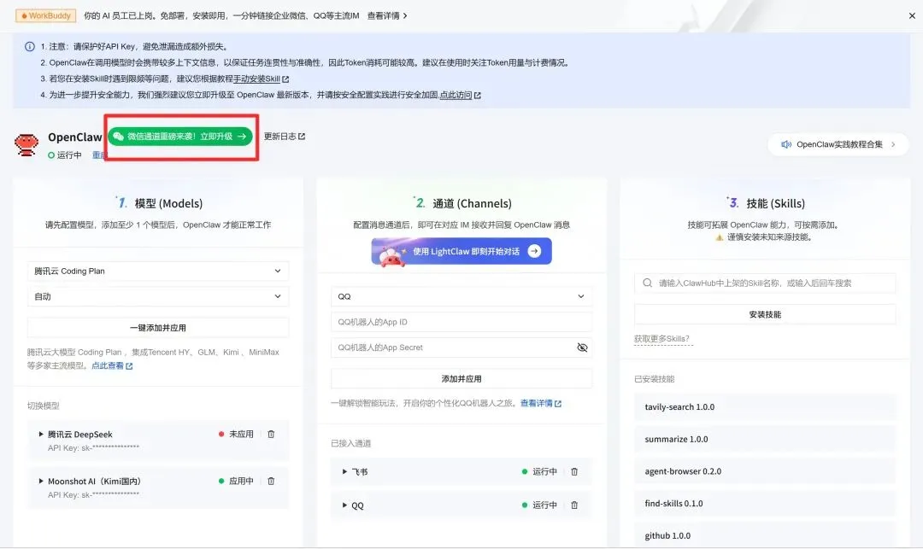Screen dimensions: 923x549
Task: Open the QQ channel type dropdown
Action: click(461, 296)
